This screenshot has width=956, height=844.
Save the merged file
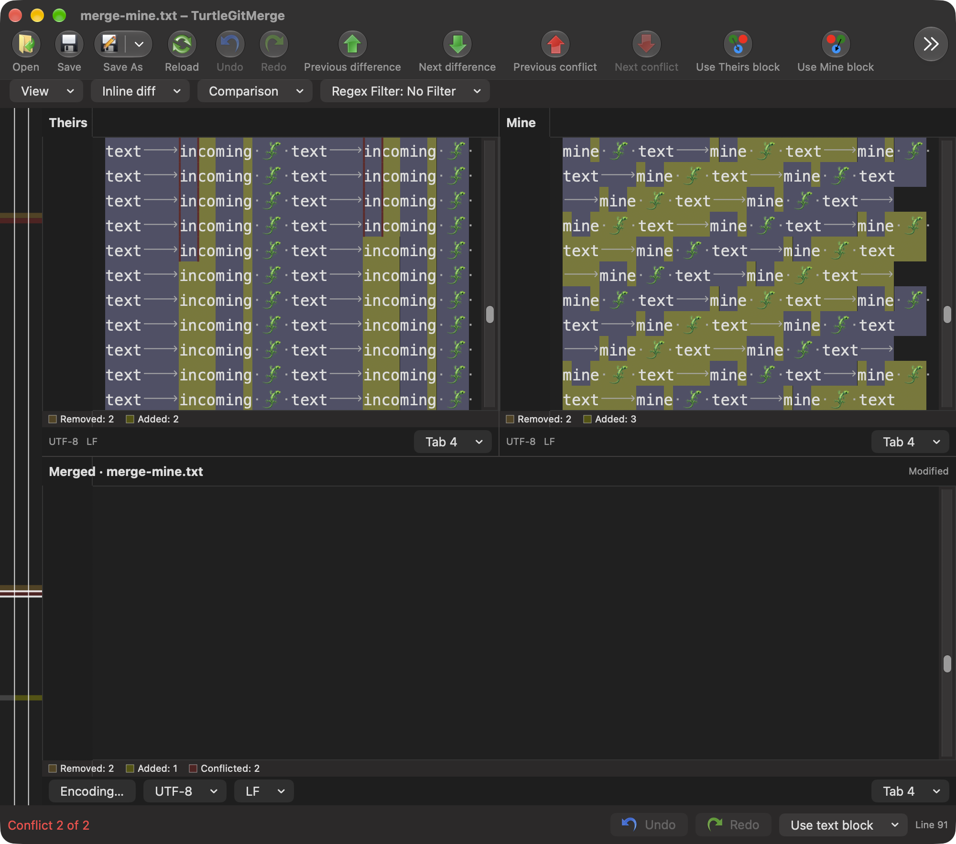tap(69, 44)
